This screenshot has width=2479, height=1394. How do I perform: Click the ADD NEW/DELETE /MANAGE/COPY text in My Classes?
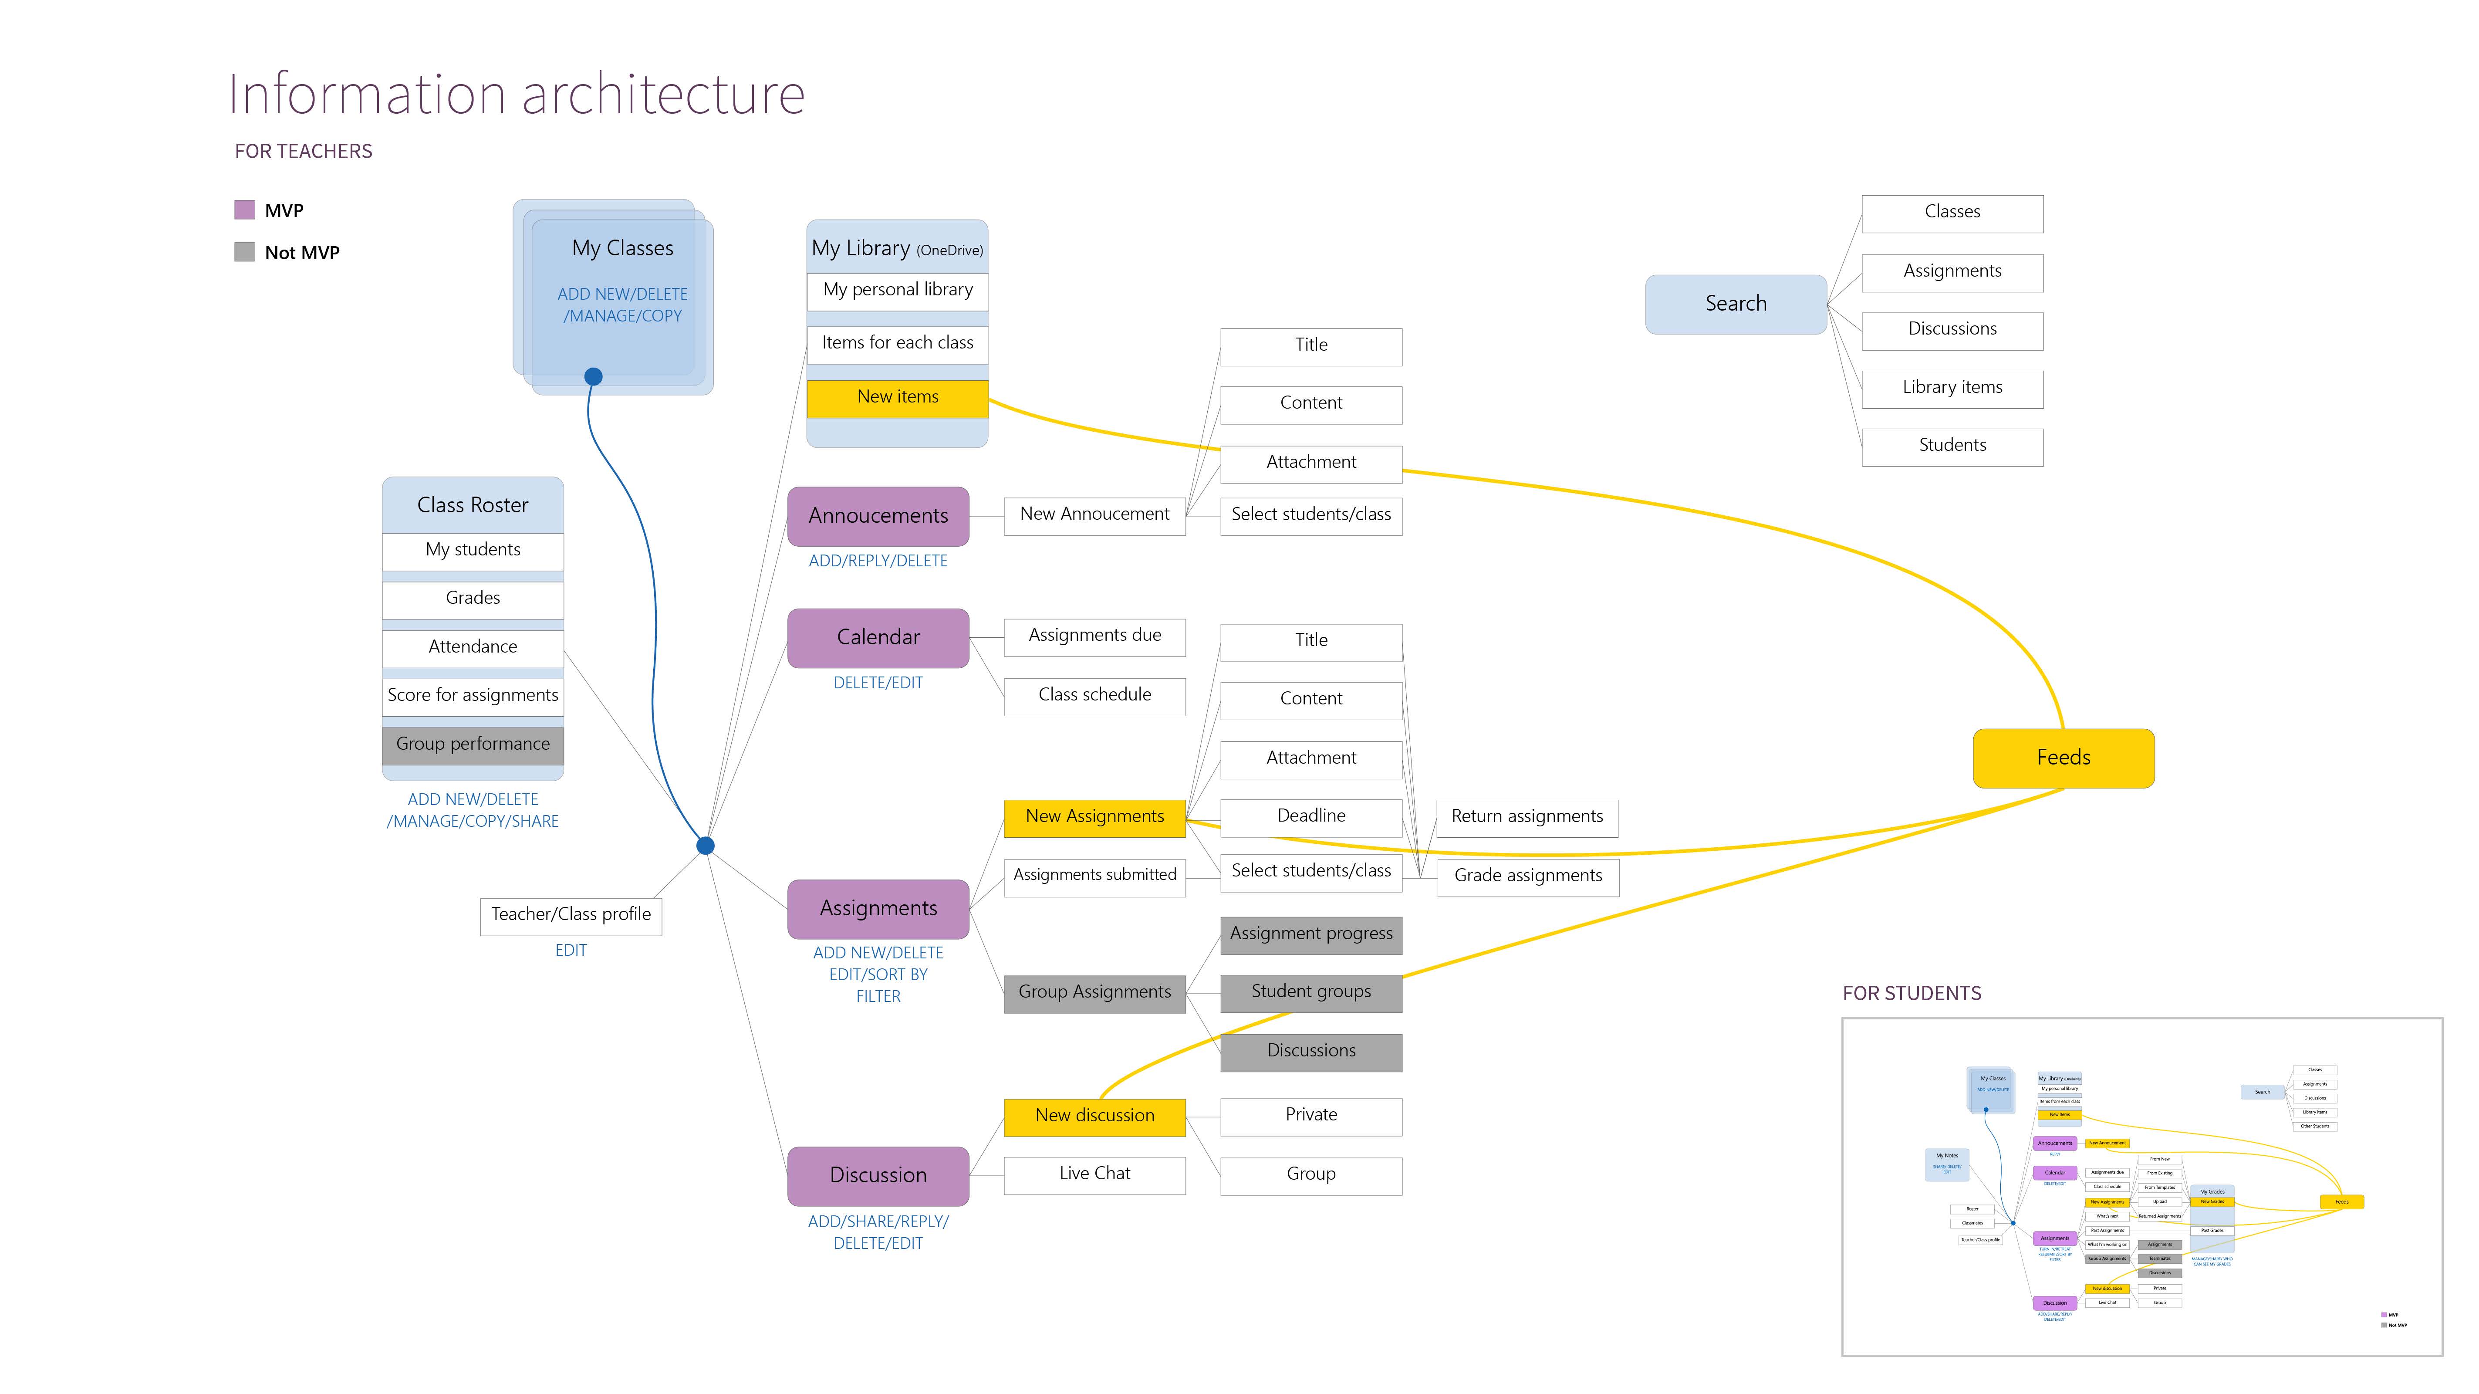(x=623, y=305)
